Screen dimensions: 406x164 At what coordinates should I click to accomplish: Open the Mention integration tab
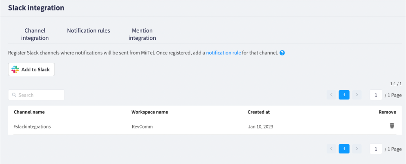click(142, 34)
